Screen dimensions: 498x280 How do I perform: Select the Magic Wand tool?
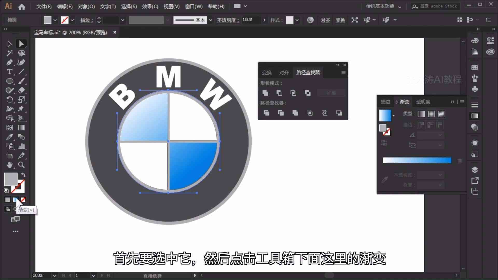pos(10,53)
